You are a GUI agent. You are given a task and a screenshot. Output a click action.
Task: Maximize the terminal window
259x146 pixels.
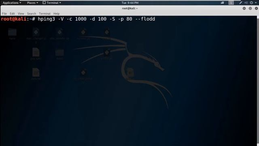point(250,8)
